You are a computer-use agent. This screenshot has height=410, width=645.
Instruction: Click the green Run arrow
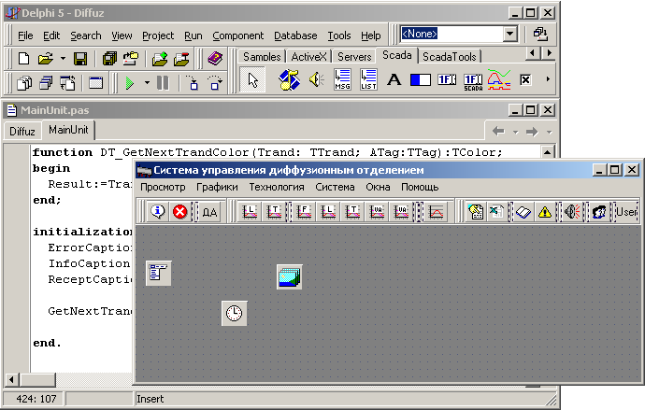click(x=129, y=83)
